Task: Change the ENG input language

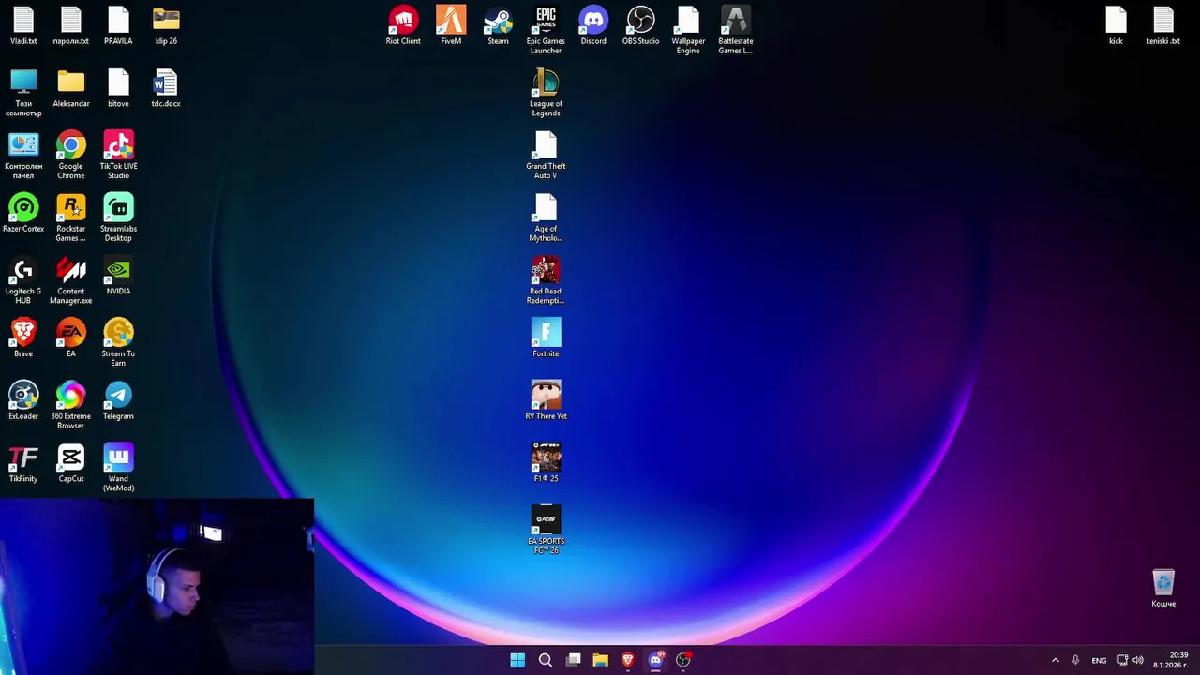Action: [x=1099, y=660]
